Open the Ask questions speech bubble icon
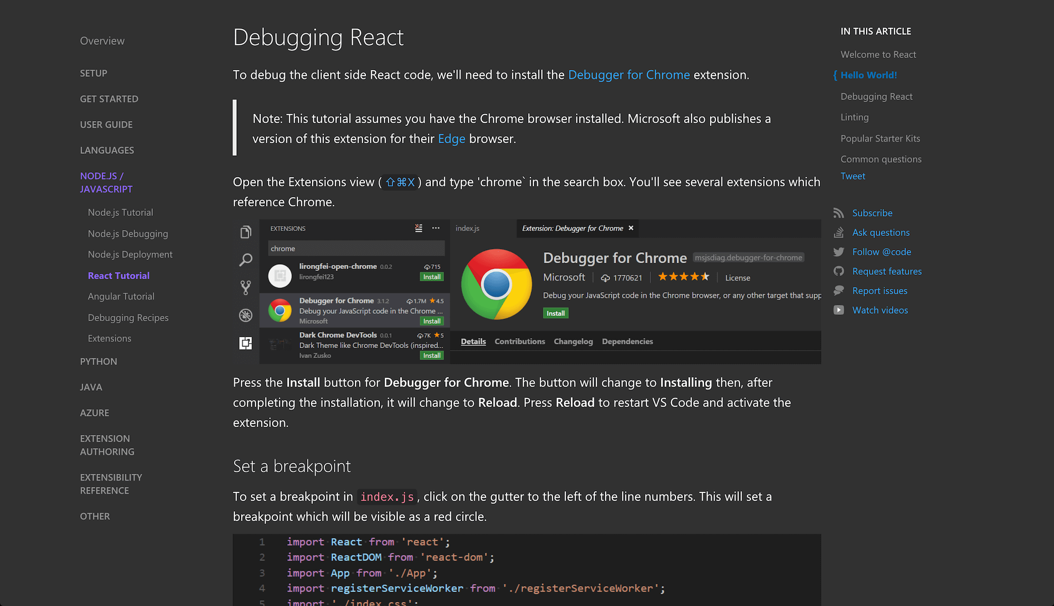 (839, 232)
